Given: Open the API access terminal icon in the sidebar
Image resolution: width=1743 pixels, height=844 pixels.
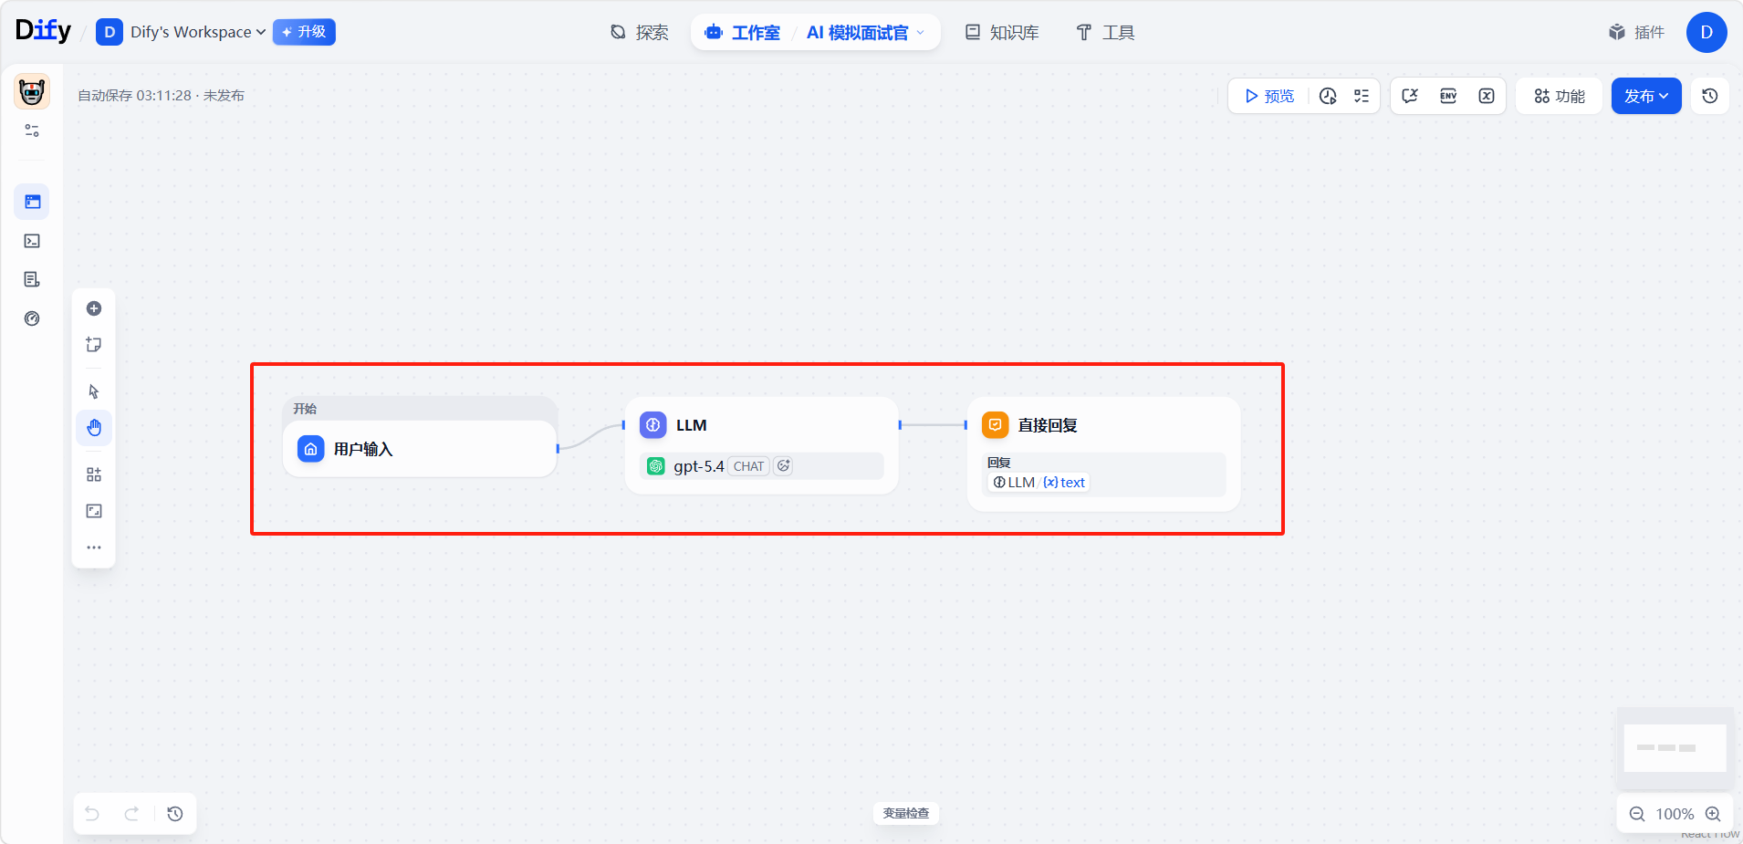Looking at the screenshot, I should pyautogui.click(x=32, y=241).
